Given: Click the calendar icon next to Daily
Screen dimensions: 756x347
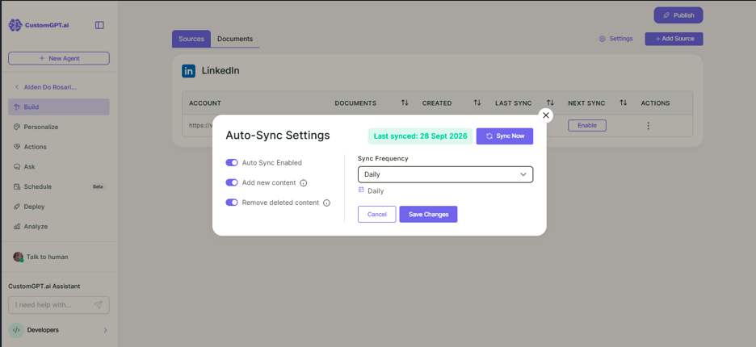Looking at the screenshot, I should pyautogui.click(x=361, y=190).
